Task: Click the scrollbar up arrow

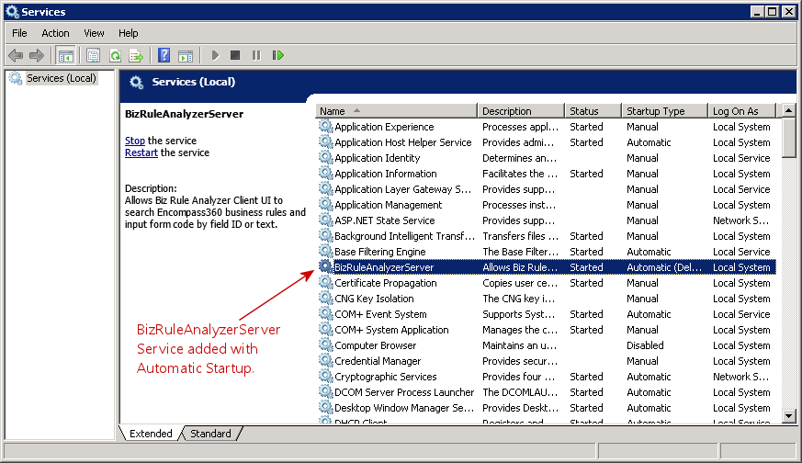Action: tap(789, 110)
